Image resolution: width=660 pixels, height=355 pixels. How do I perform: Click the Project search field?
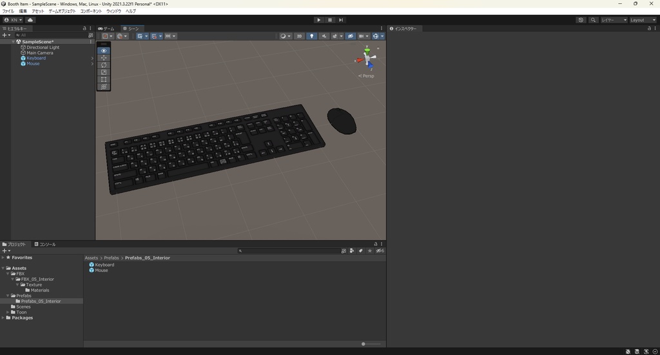click(288, 251)
